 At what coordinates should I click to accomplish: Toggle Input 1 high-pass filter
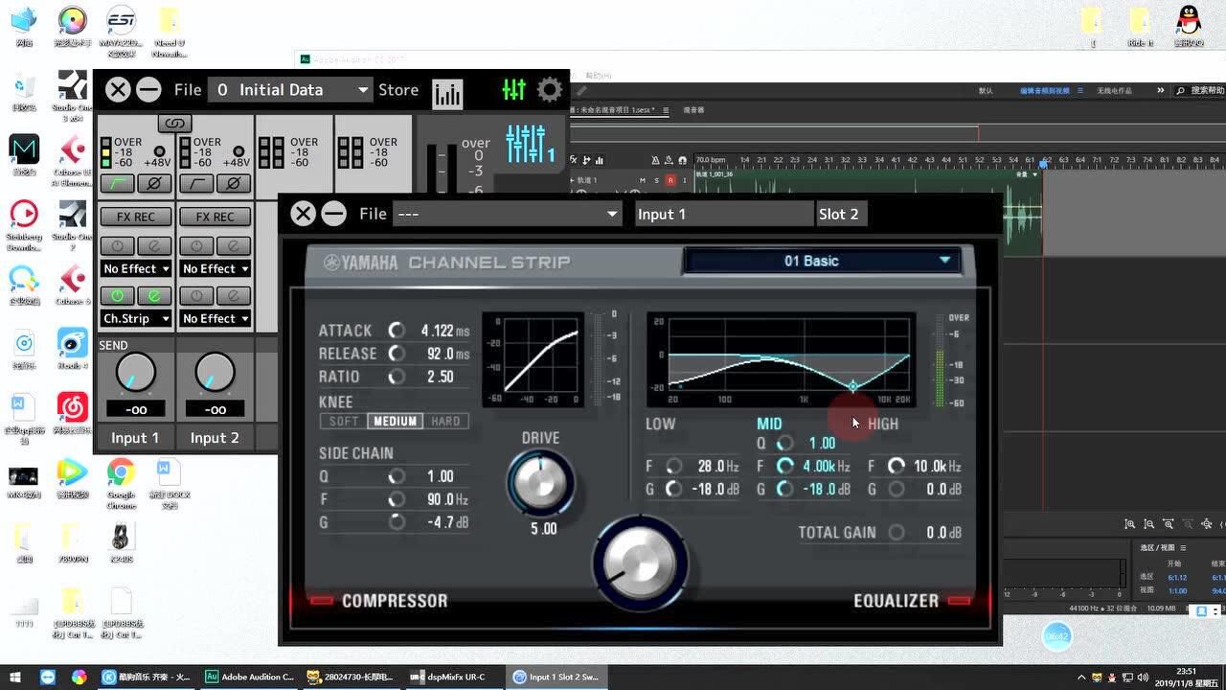[117, 182]
